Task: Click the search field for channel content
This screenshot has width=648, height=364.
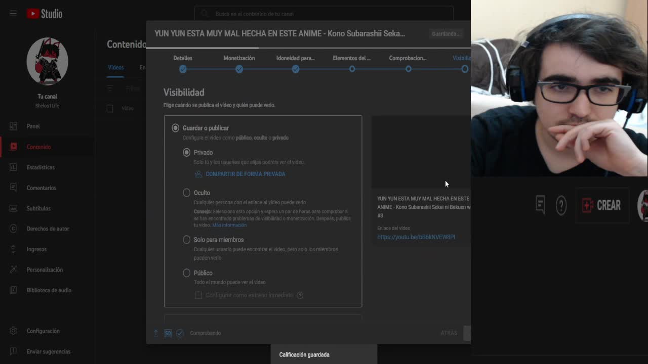Action: click(324, 14)
